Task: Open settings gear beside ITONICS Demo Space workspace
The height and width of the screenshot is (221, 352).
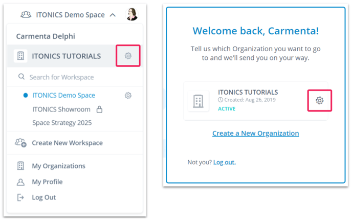Action: (x=128, y=95)
